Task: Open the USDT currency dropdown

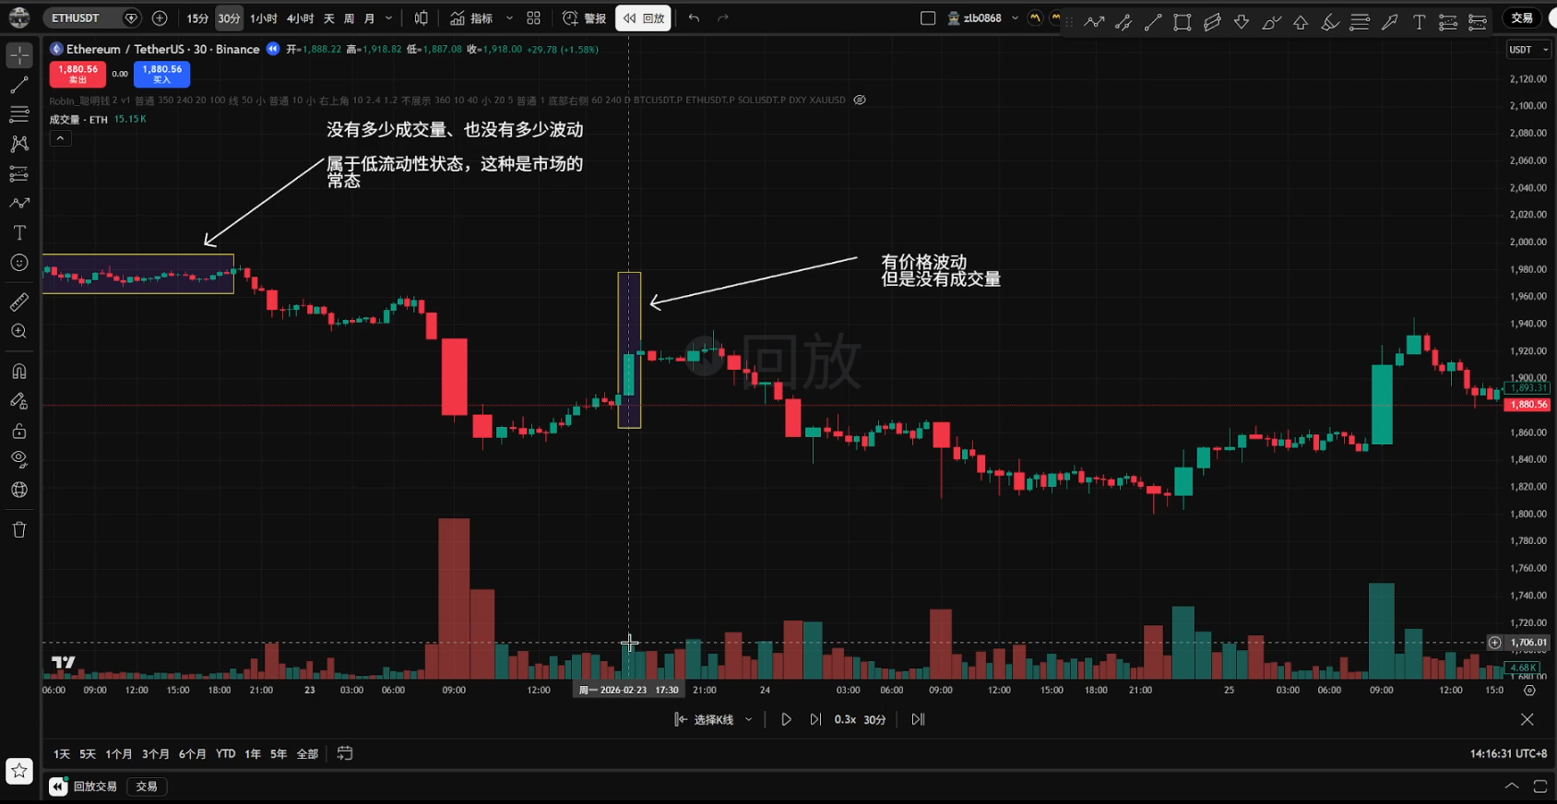Action: tap(1527, 50)
